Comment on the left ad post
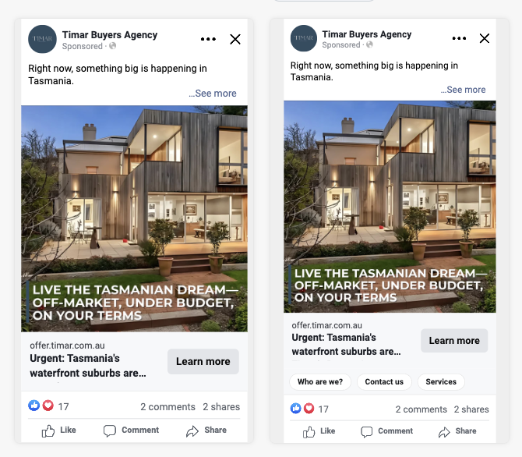 pos(131,430)
